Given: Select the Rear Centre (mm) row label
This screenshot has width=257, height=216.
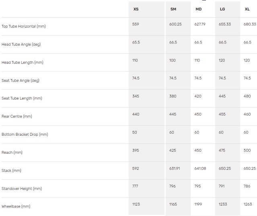Looking at the screenshot, I should 17,116.
